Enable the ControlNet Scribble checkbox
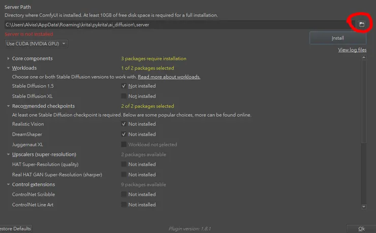 click(124, 194)
